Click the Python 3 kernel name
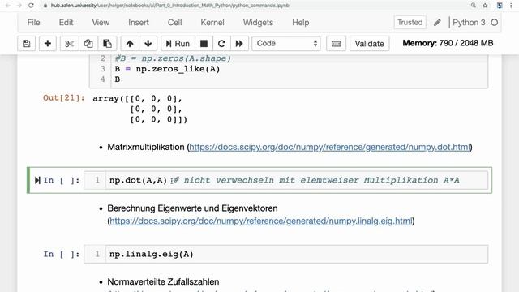This screenshot has height=292, width=519. pos(469,23)
